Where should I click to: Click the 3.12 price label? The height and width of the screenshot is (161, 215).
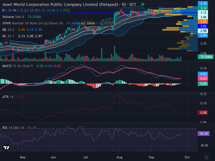203,13
